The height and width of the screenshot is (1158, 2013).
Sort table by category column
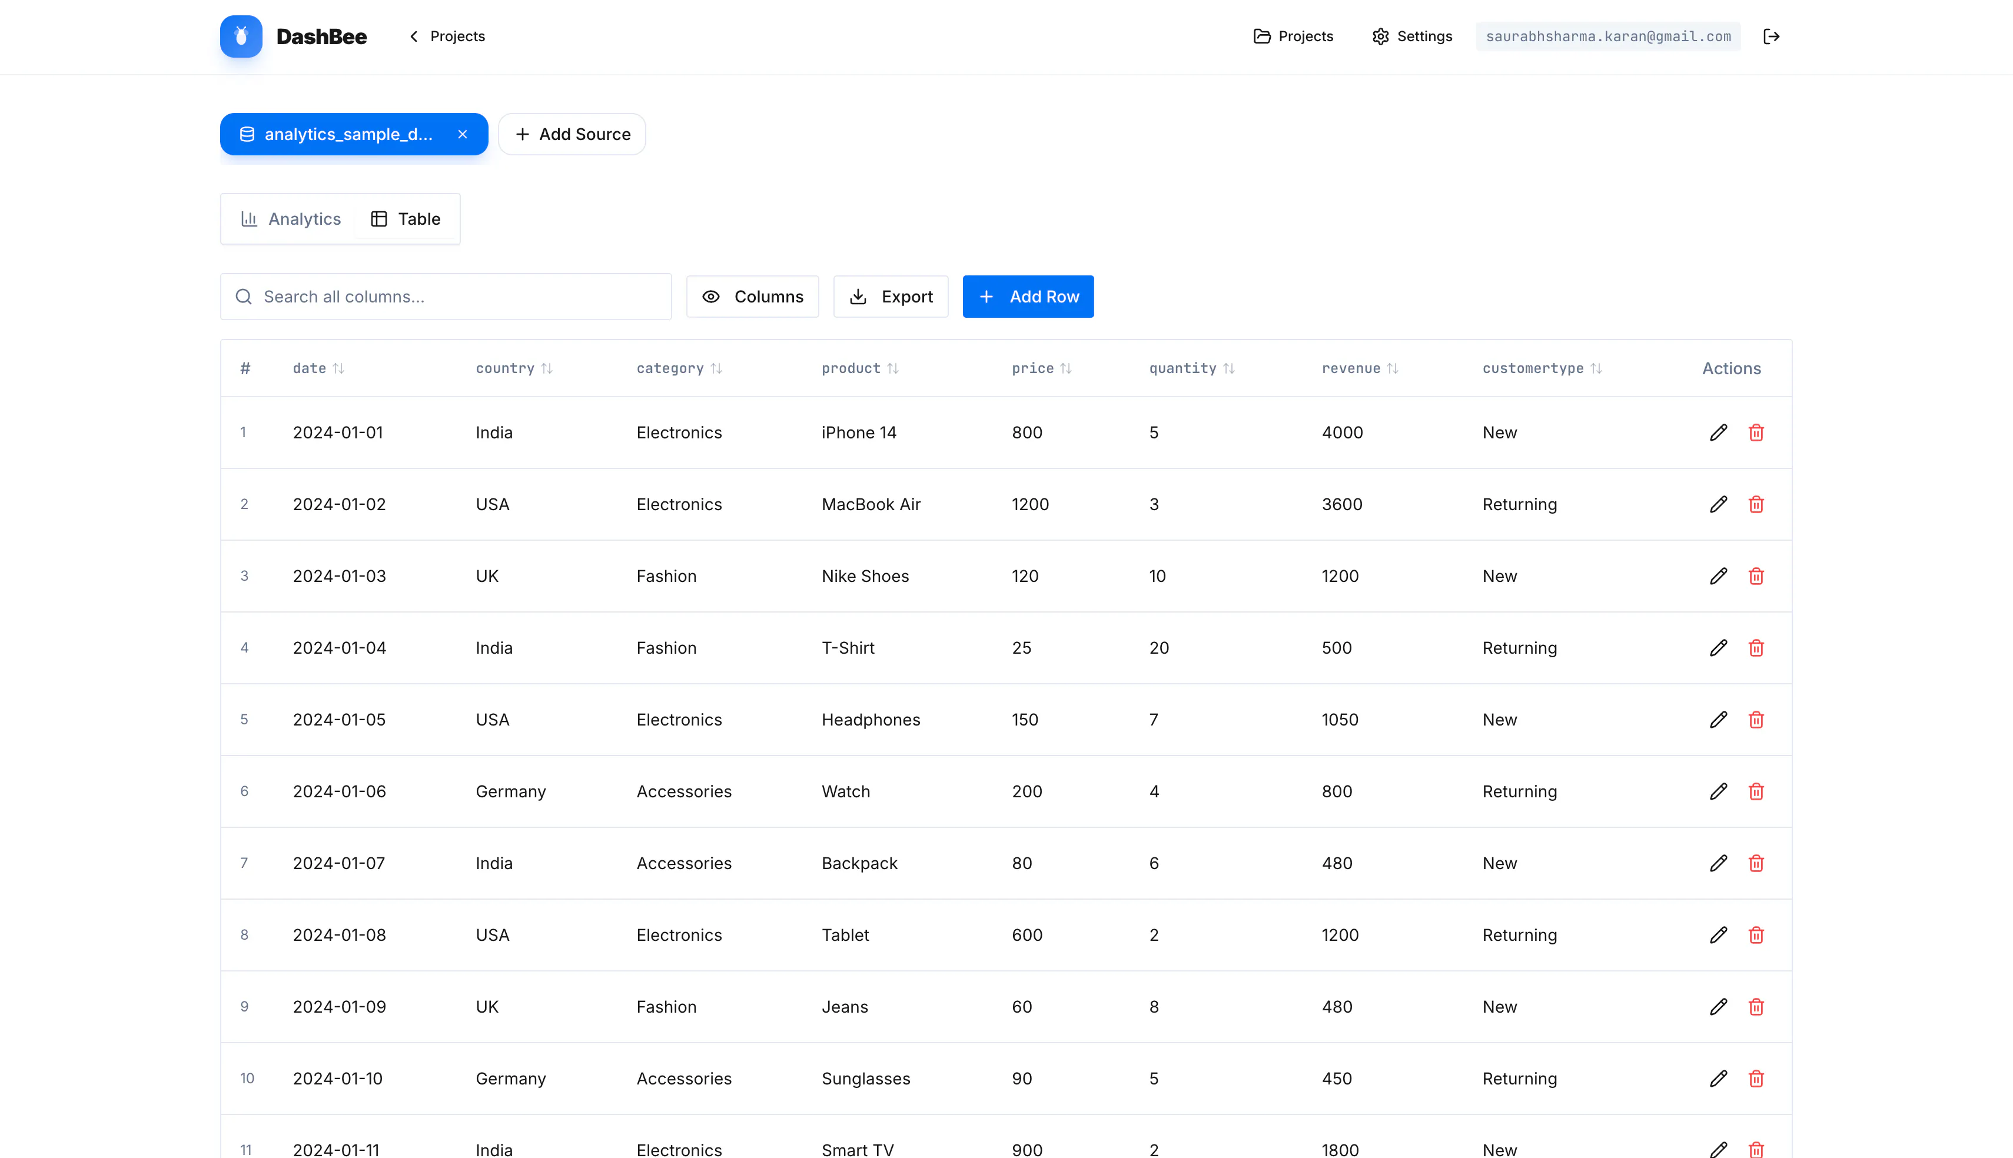679,368
